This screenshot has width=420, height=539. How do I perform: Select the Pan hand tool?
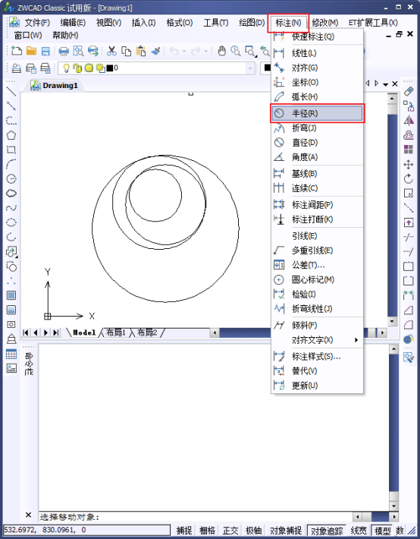point(222,51)
